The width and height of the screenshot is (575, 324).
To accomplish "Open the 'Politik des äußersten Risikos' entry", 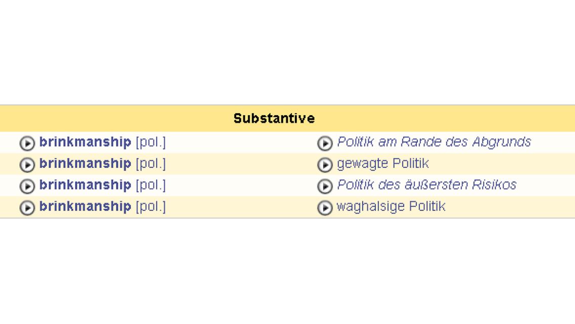I will [x=427, y=185].
